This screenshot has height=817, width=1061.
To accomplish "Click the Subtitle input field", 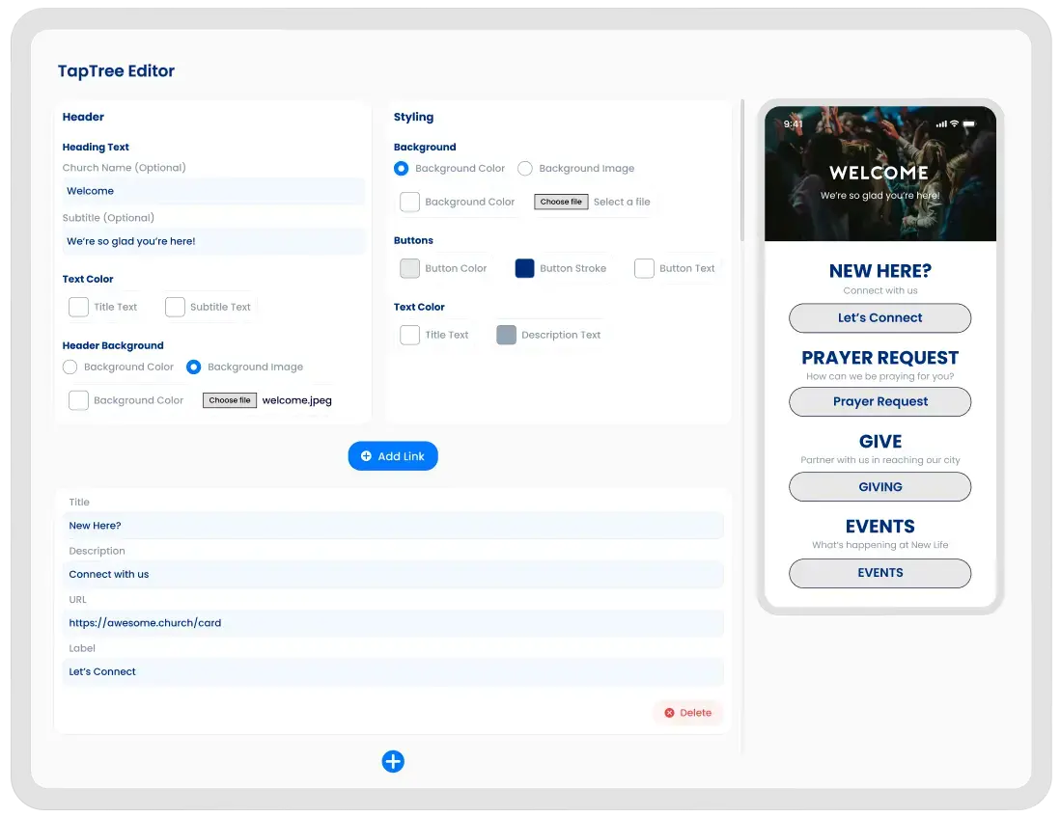I will click(213, 241).
